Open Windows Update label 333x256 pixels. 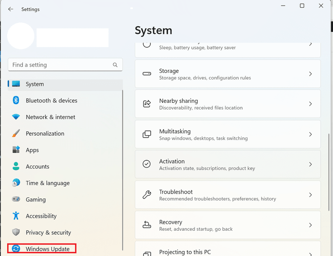coord(48,249)
